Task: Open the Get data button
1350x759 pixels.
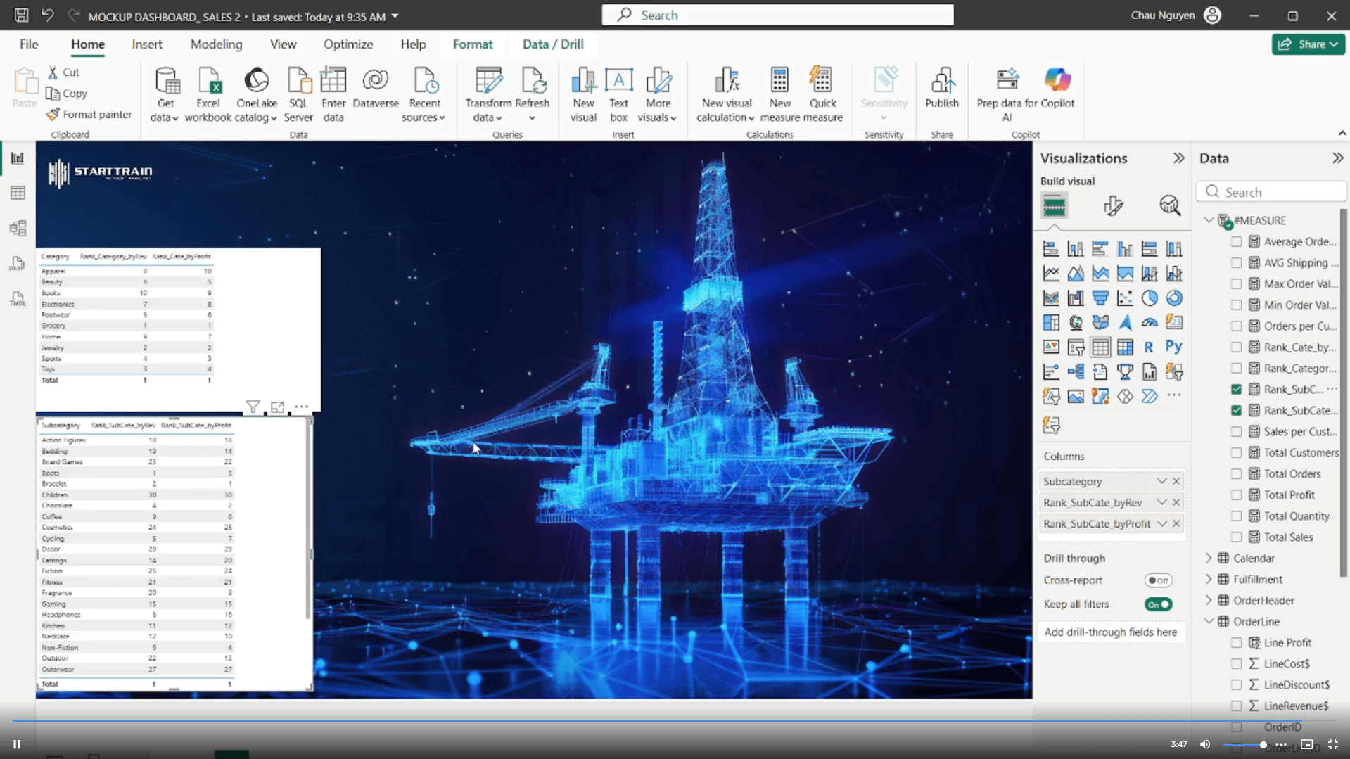Action: [x=166, y=94]
